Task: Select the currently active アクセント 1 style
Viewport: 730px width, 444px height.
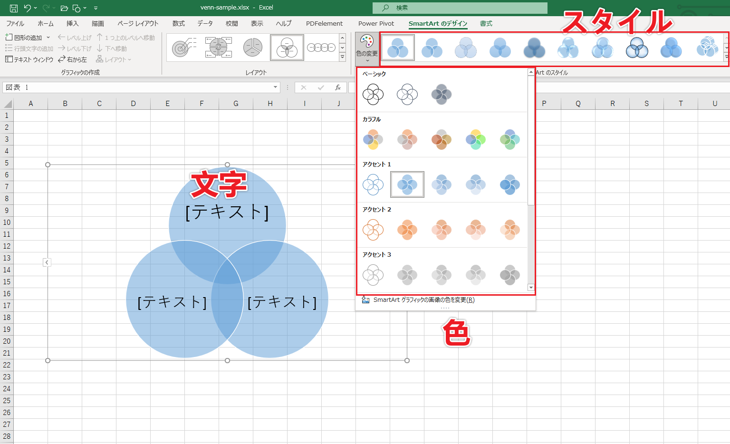Action: click(x=407, y=184)
